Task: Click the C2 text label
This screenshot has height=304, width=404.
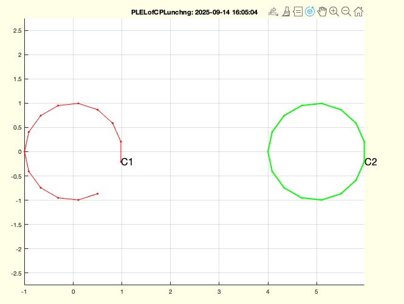Action: pyautogui.click(x=371, y=162)
